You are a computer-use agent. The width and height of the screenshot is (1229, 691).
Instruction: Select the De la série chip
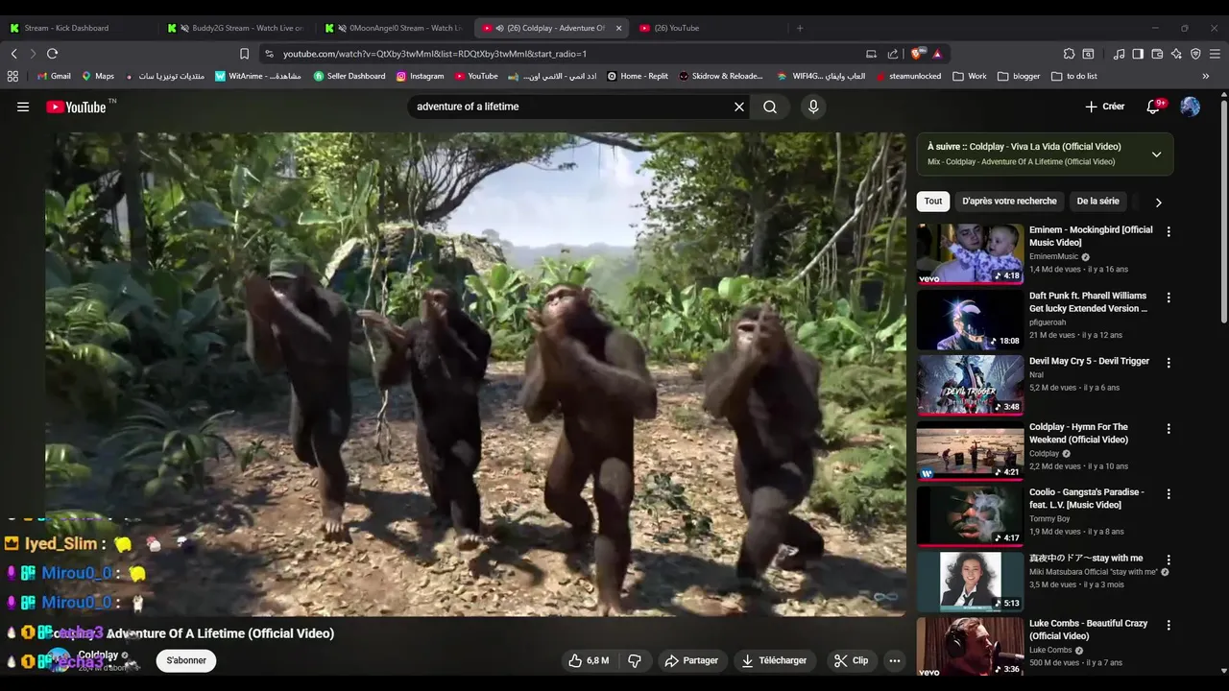pos(1097,202)
